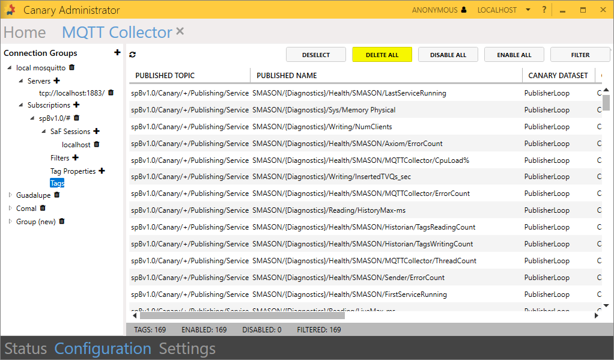
Task: Click the refresh icon above the tag list
Action: pyautogui.click(x=133, y=55)
